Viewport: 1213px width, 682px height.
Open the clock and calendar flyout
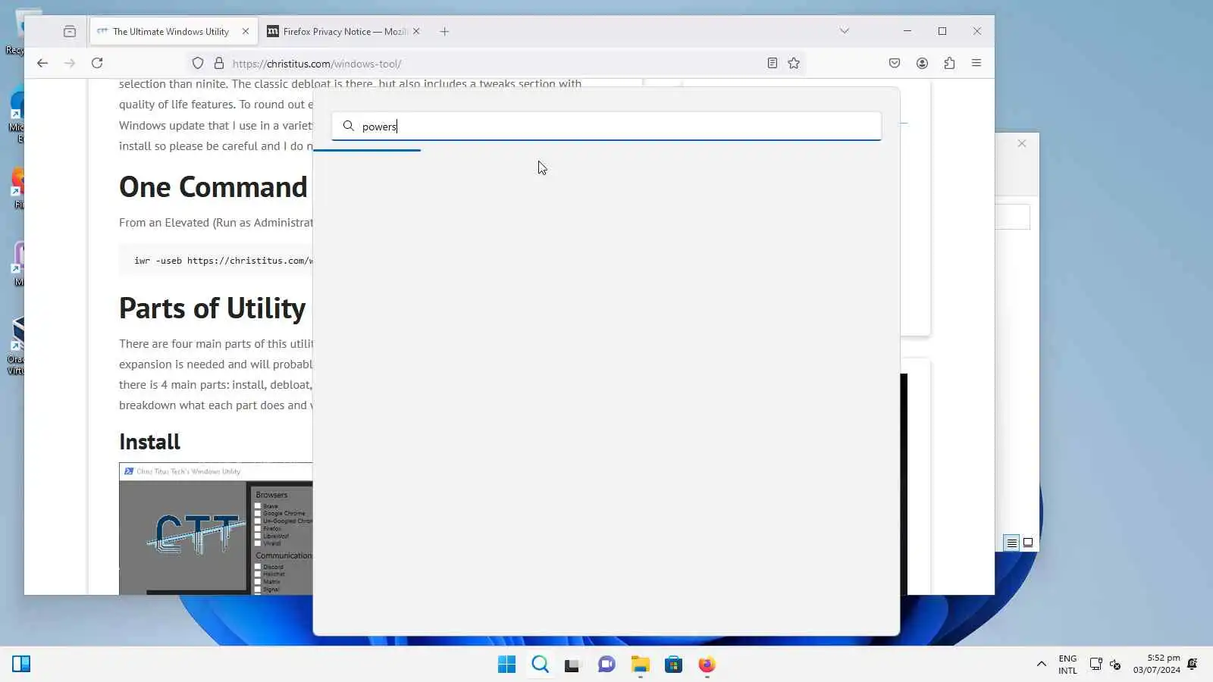[1157, 664]
